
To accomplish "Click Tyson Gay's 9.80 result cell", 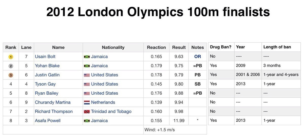I will [x=179, y=84].
